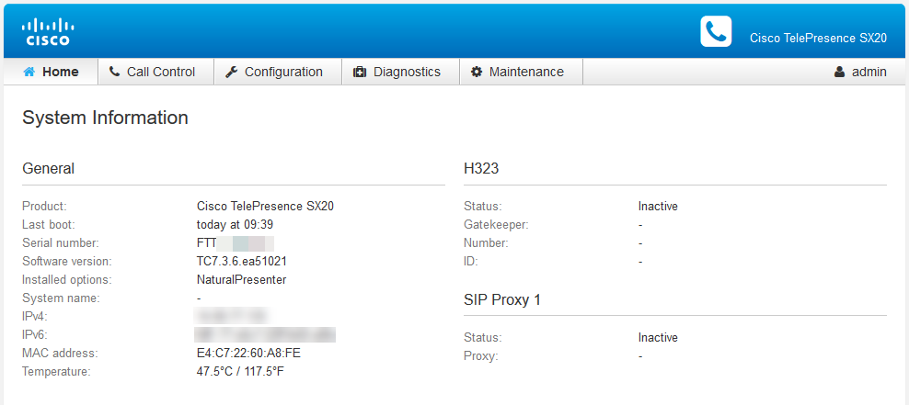Screen dimensions: 909x405
Task: Click the General section heading
Action: (x=48, y=168)
